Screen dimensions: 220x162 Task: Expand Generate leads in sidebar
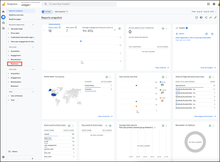tap(8, 29)
